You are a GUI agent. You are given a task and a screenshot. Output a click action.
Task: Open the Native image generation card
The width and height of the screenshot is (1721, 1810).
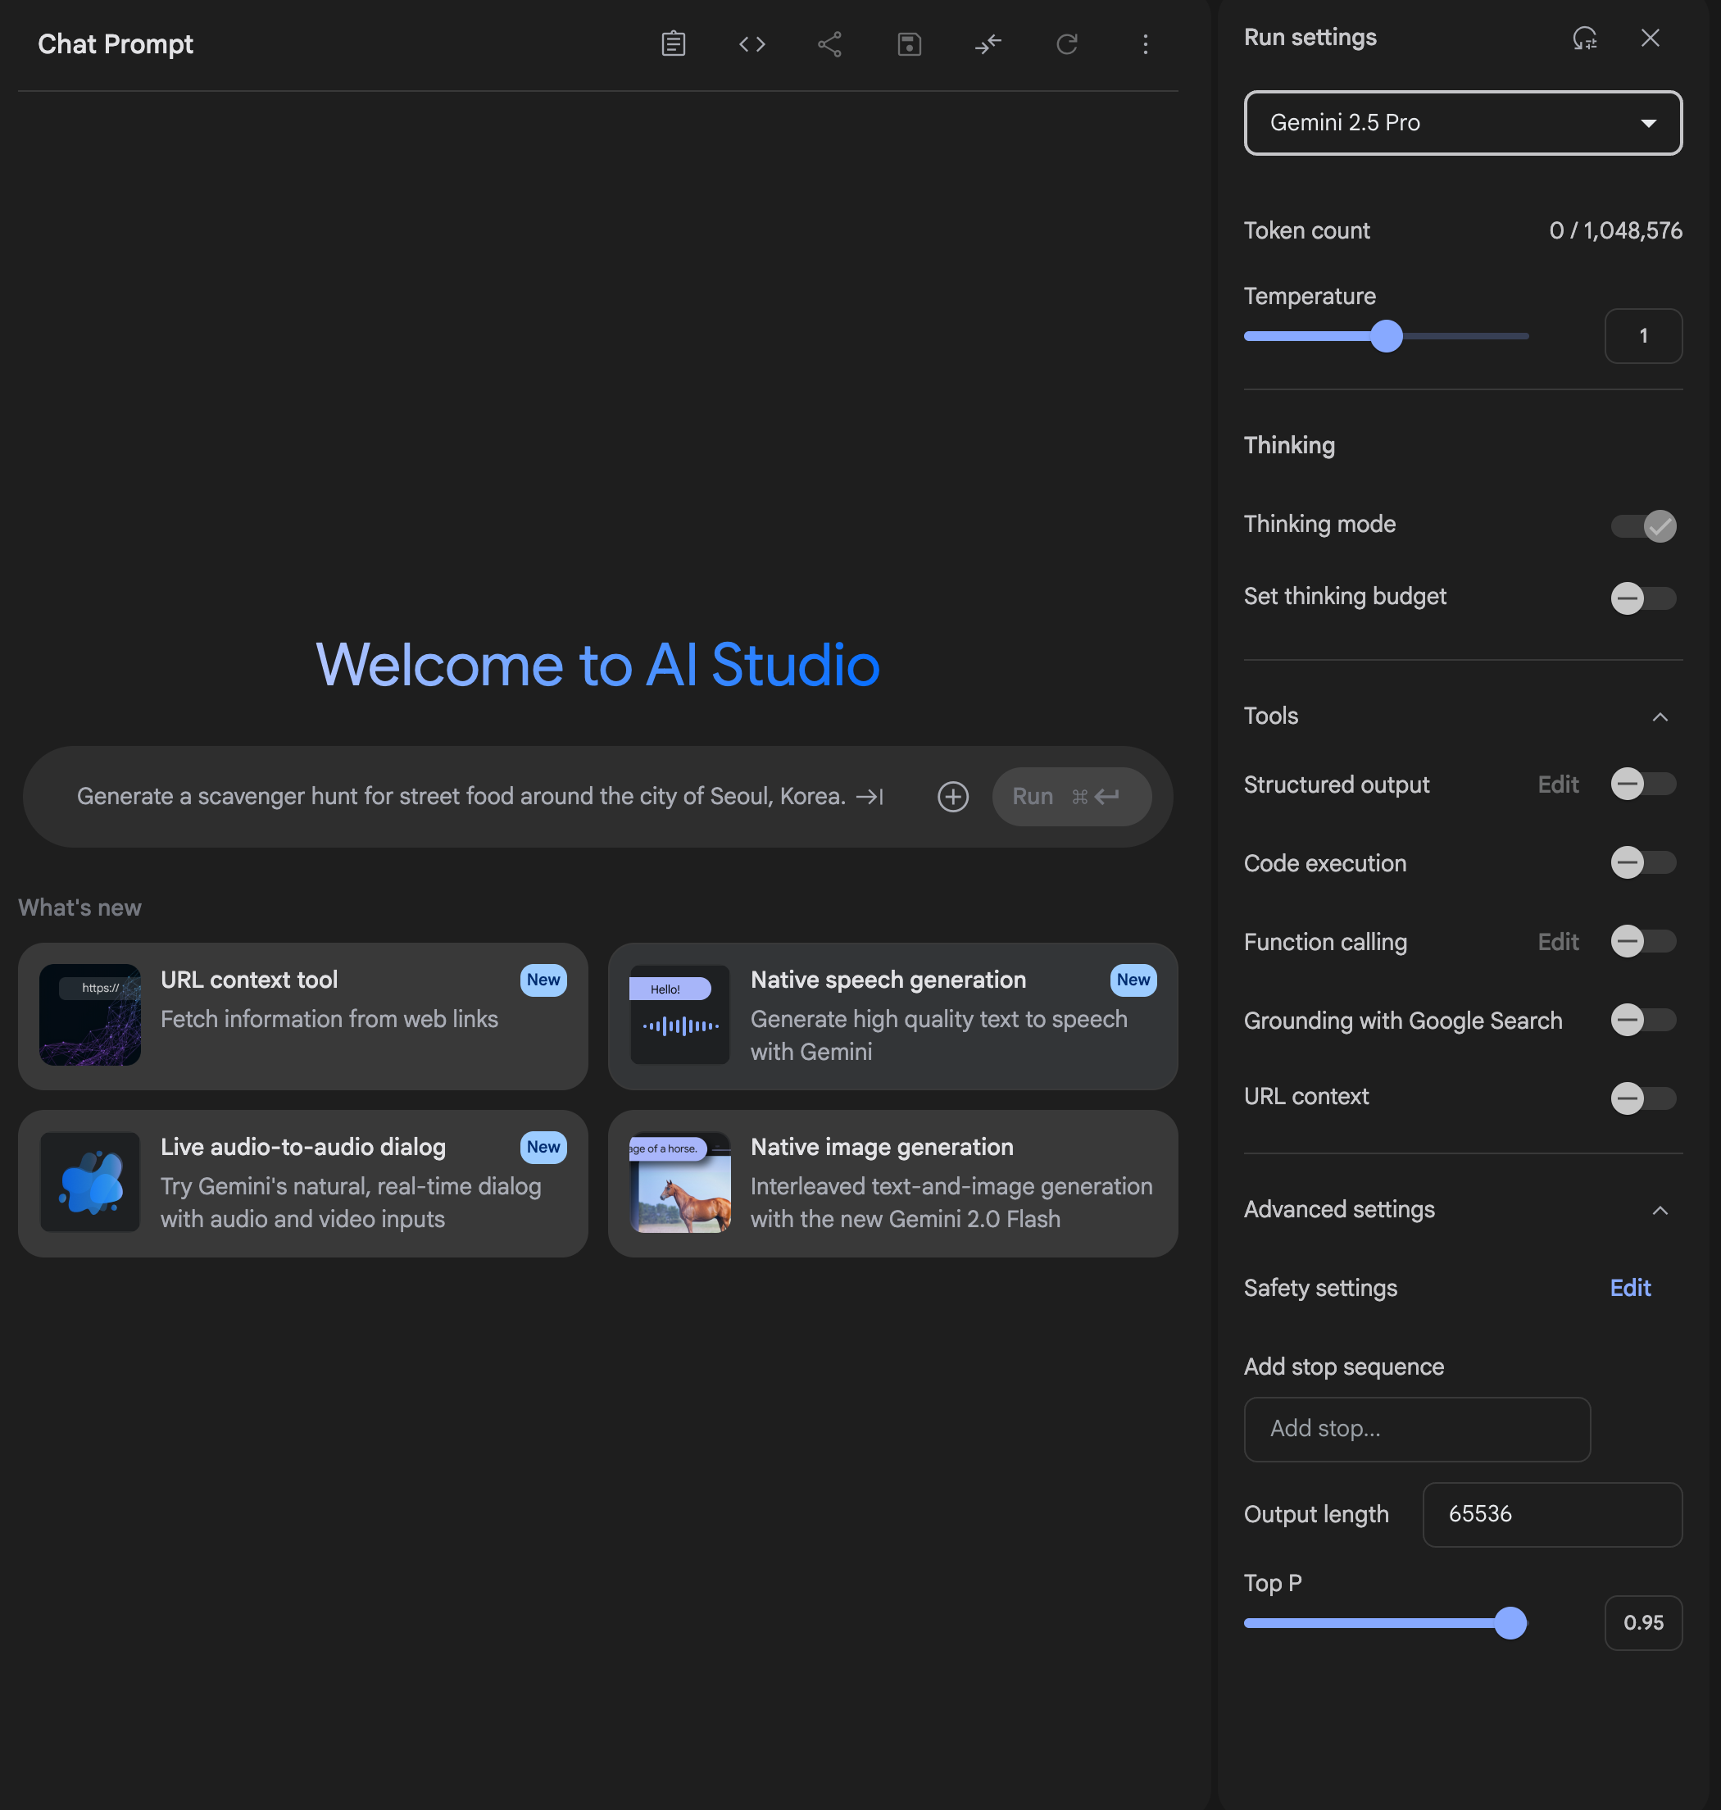pyautogui.click(x=892, y=1184)
